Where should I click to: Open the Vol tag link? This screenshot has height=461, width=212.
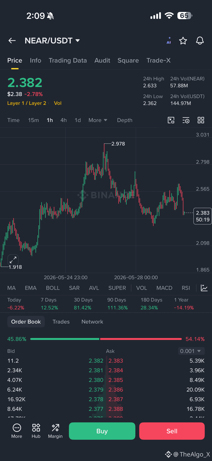coord(58,103)
